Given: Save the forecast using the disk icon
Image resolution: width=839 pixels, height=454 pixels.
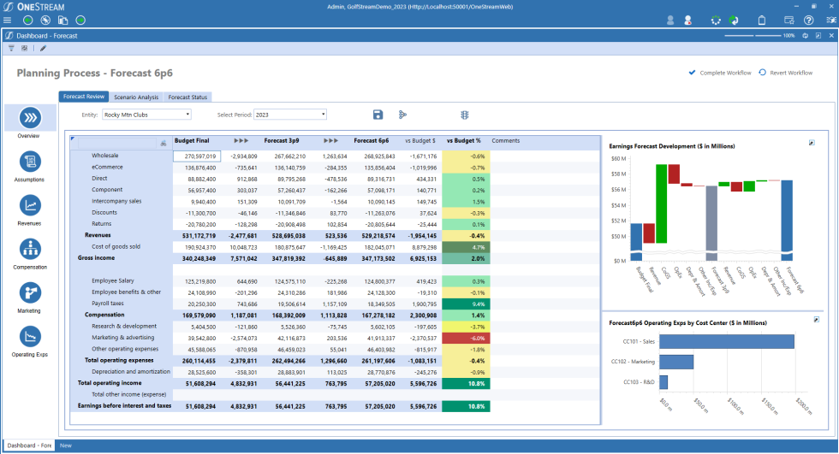Looking at the screenshot, I should tap(378, 115).
